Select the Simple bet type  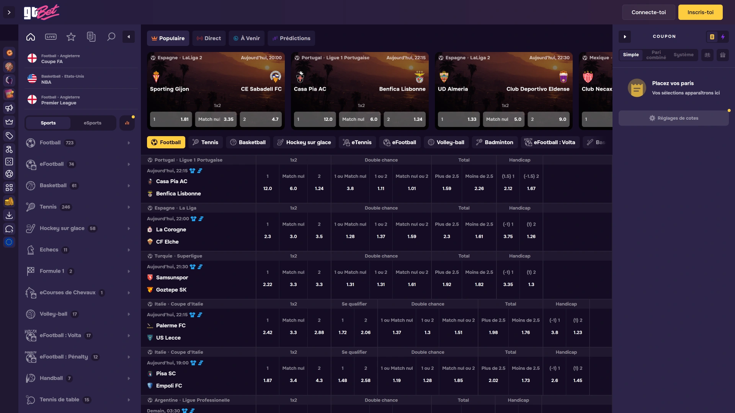tap(631, 55)
